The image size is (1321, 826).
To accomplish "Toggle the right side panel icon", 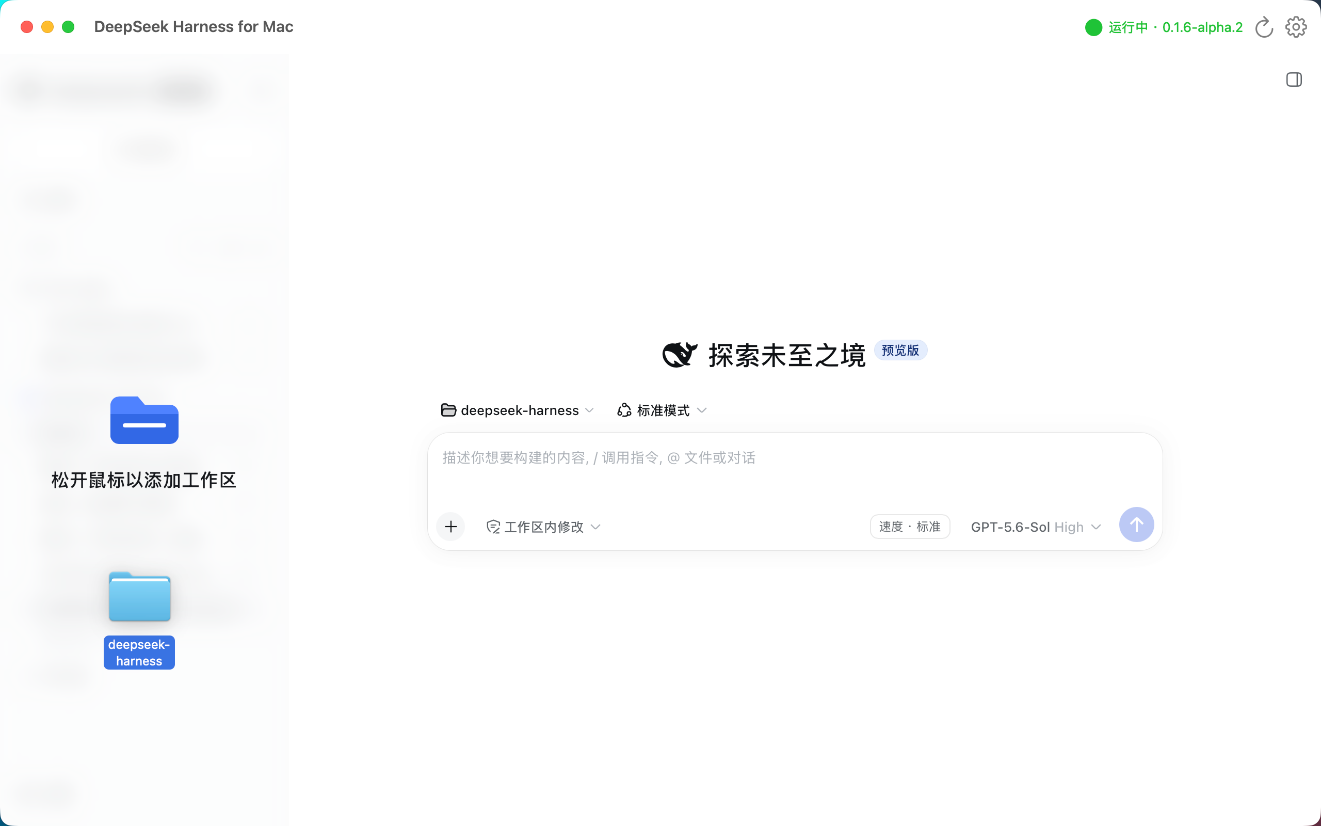I will coord(1294,80).
